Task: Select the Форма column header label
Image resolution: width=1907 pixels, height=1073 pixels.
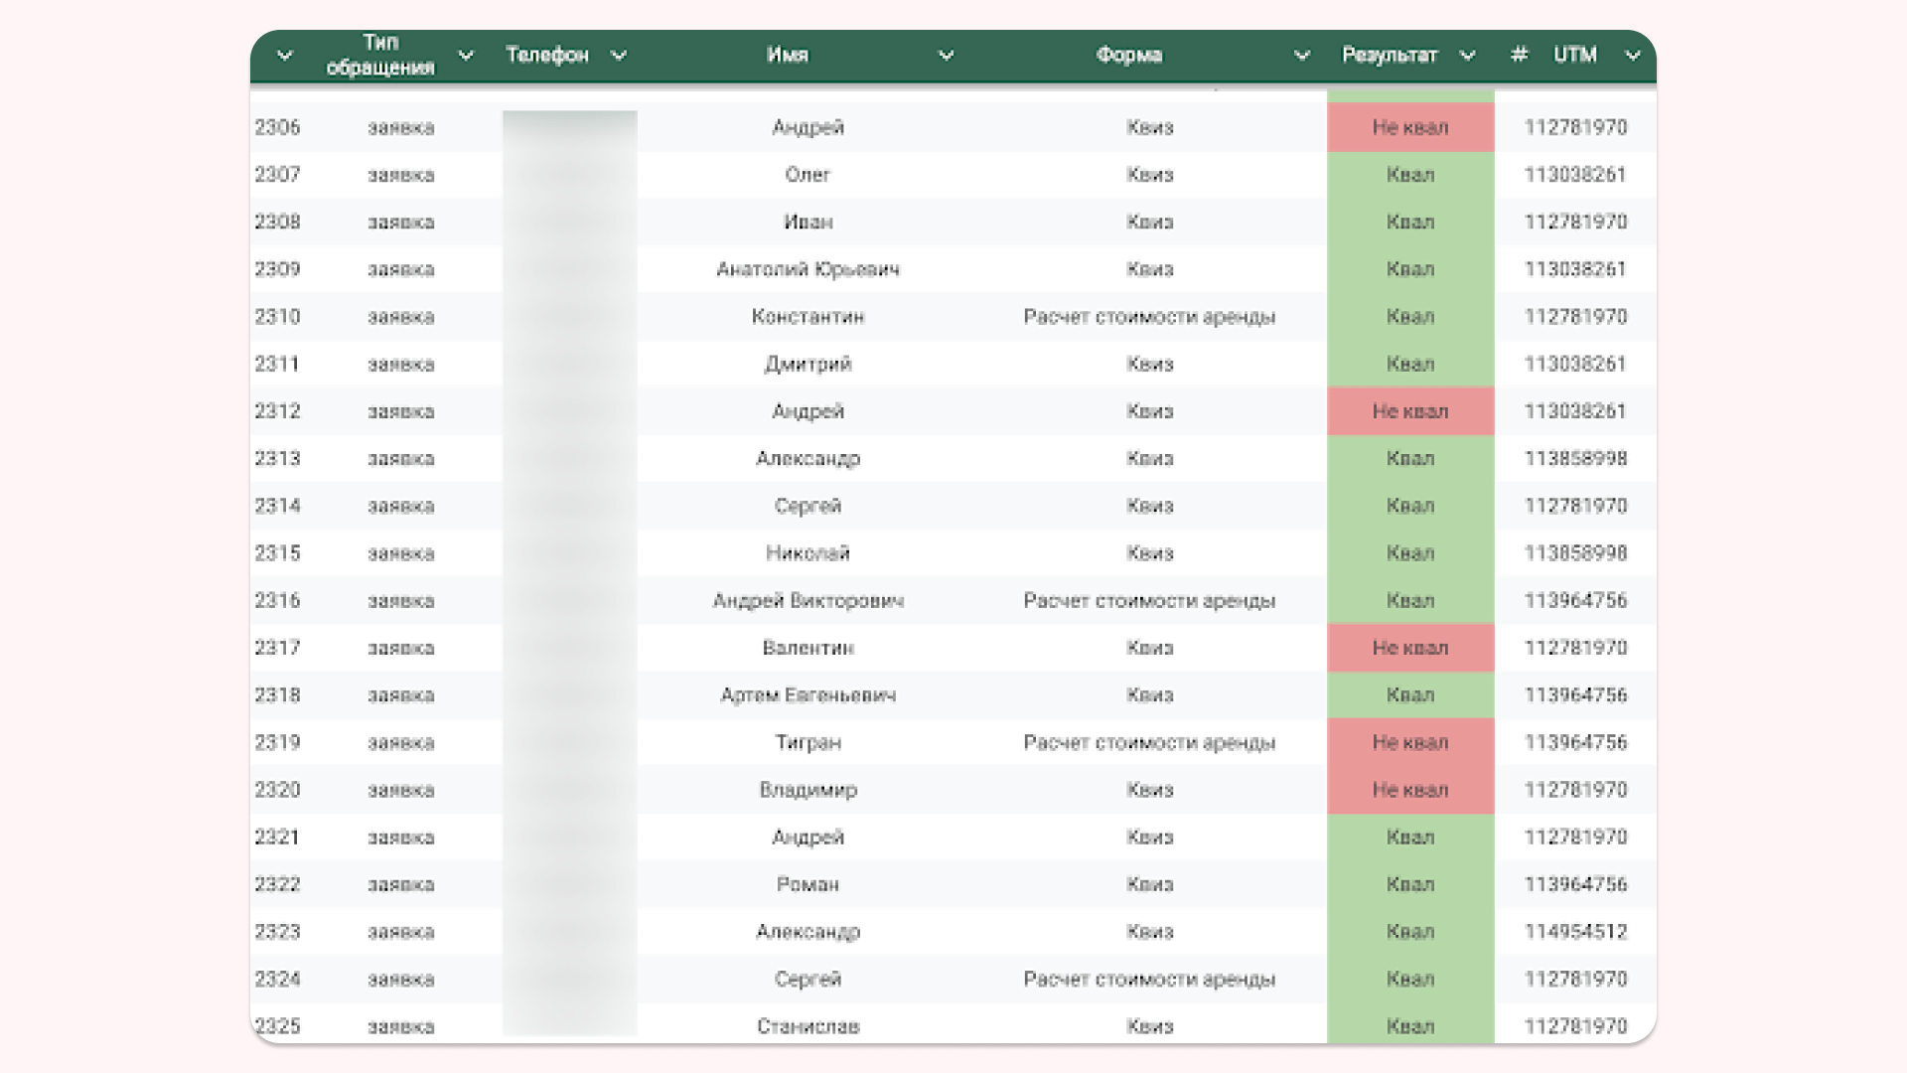Action: pos(1128,56)
